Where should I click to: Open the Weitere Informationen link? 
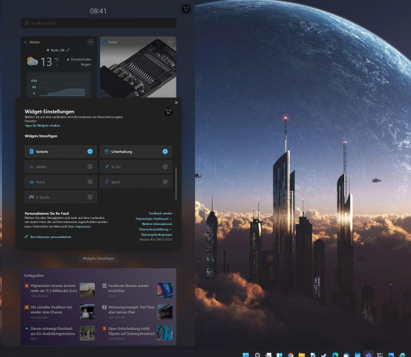point(157,224)
